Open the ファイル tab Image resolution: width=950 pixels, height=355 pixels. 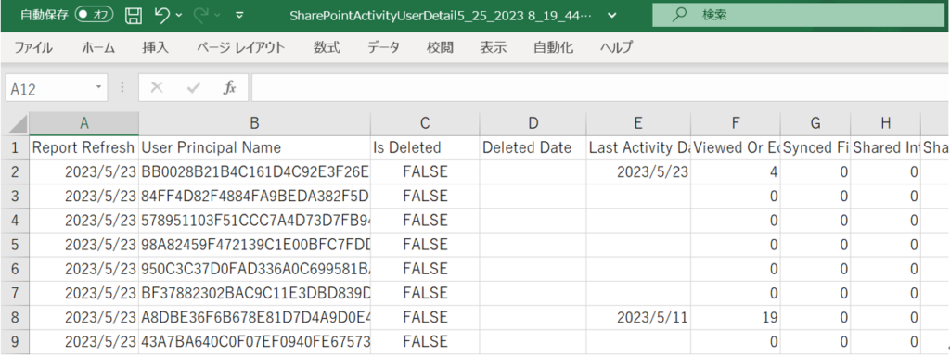tap(33, 48)
